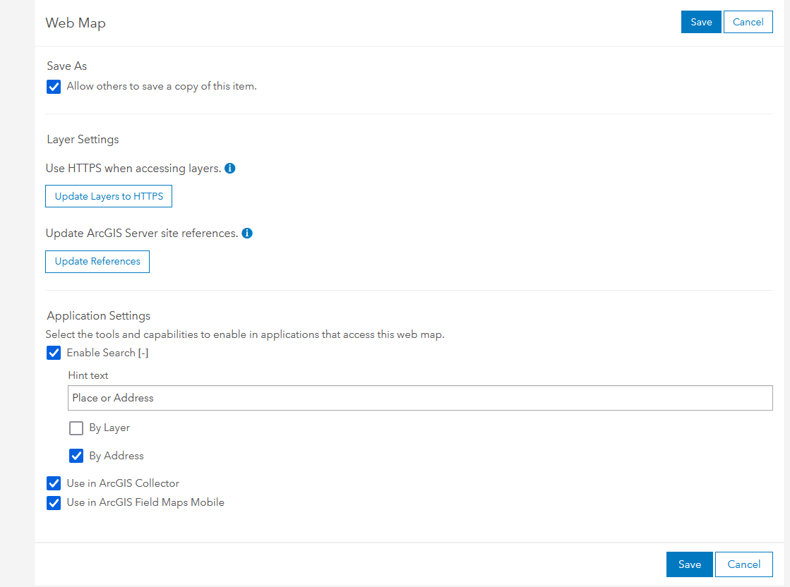Open the ArcGIS Server references info tooltip
Screen dimensions: 790x587
click(x=246, y=233)
